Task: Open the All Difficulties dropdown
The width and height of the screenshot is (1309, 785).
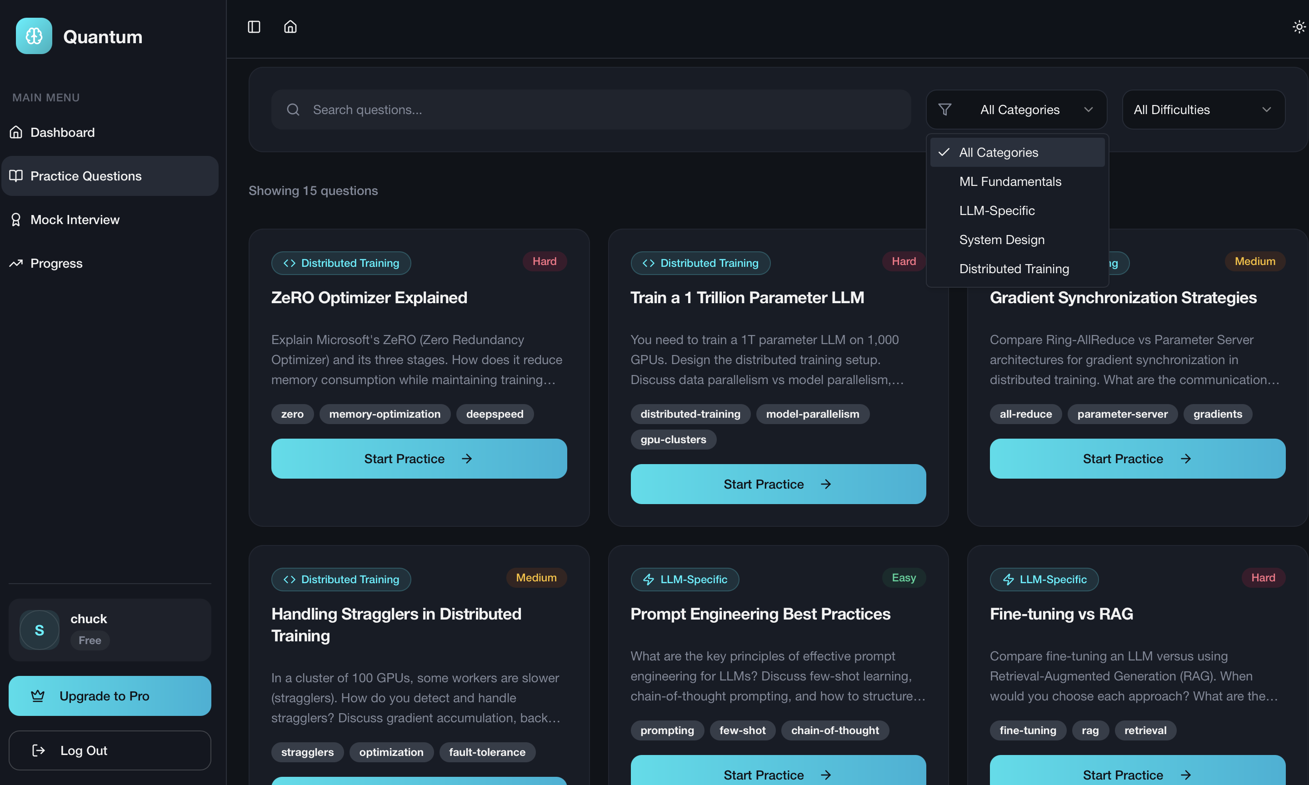Action: click(1203, 110)
